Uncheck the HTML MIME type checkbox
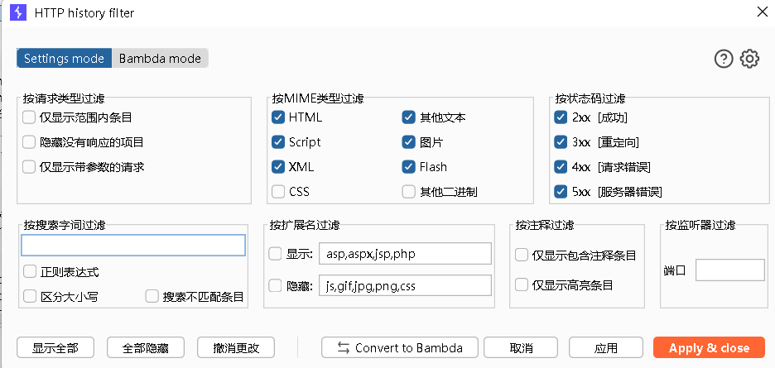775x368 pixels. 278,117
